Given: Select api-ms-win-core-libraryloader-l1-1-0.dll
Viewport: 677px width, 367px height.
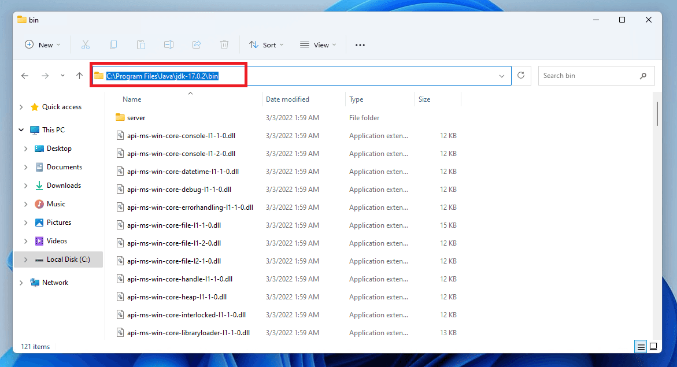Looking at the screenshot, I should pos(188,333).
